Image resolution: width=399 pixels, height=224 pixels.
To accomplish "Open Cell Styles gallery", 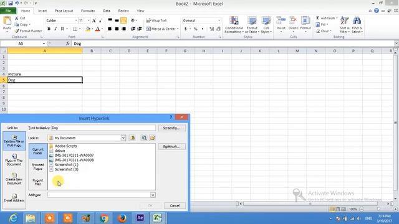I will point(266,25).
